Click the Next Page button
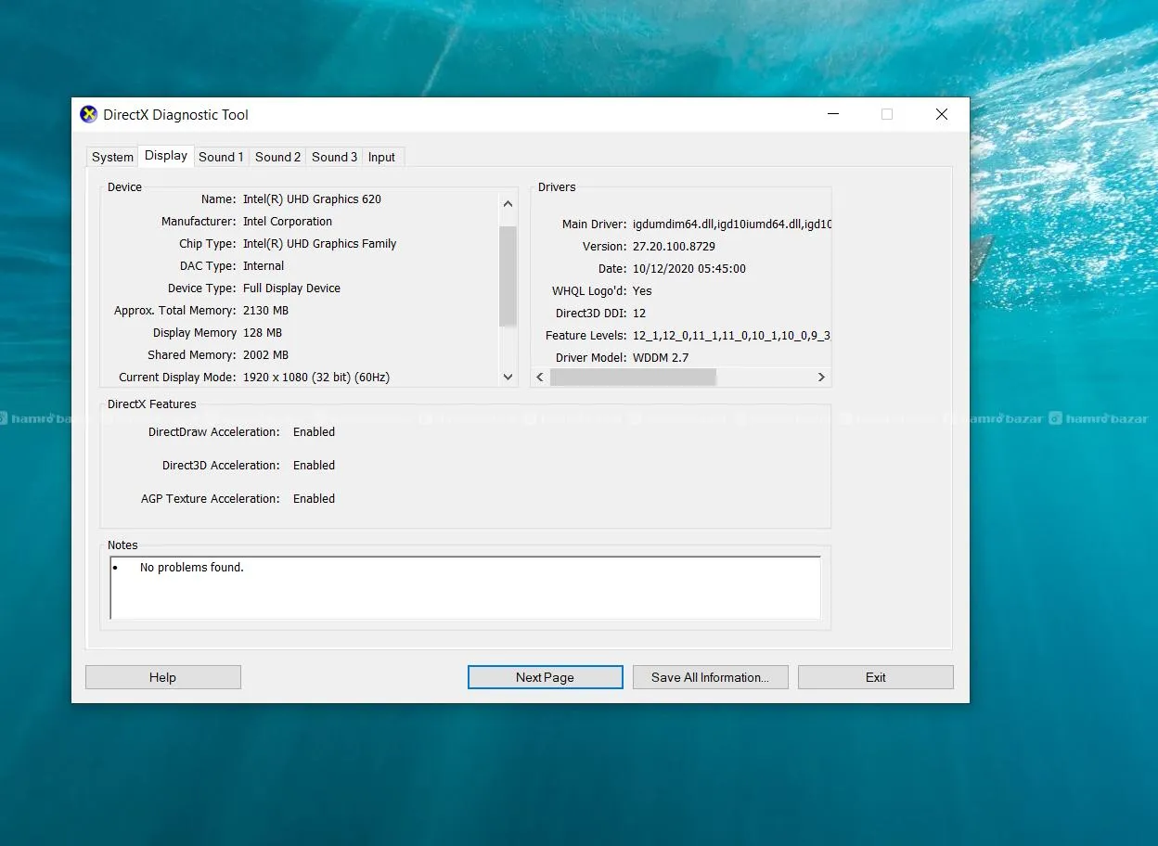The image size is (1158, 846). tap(545, 677)
